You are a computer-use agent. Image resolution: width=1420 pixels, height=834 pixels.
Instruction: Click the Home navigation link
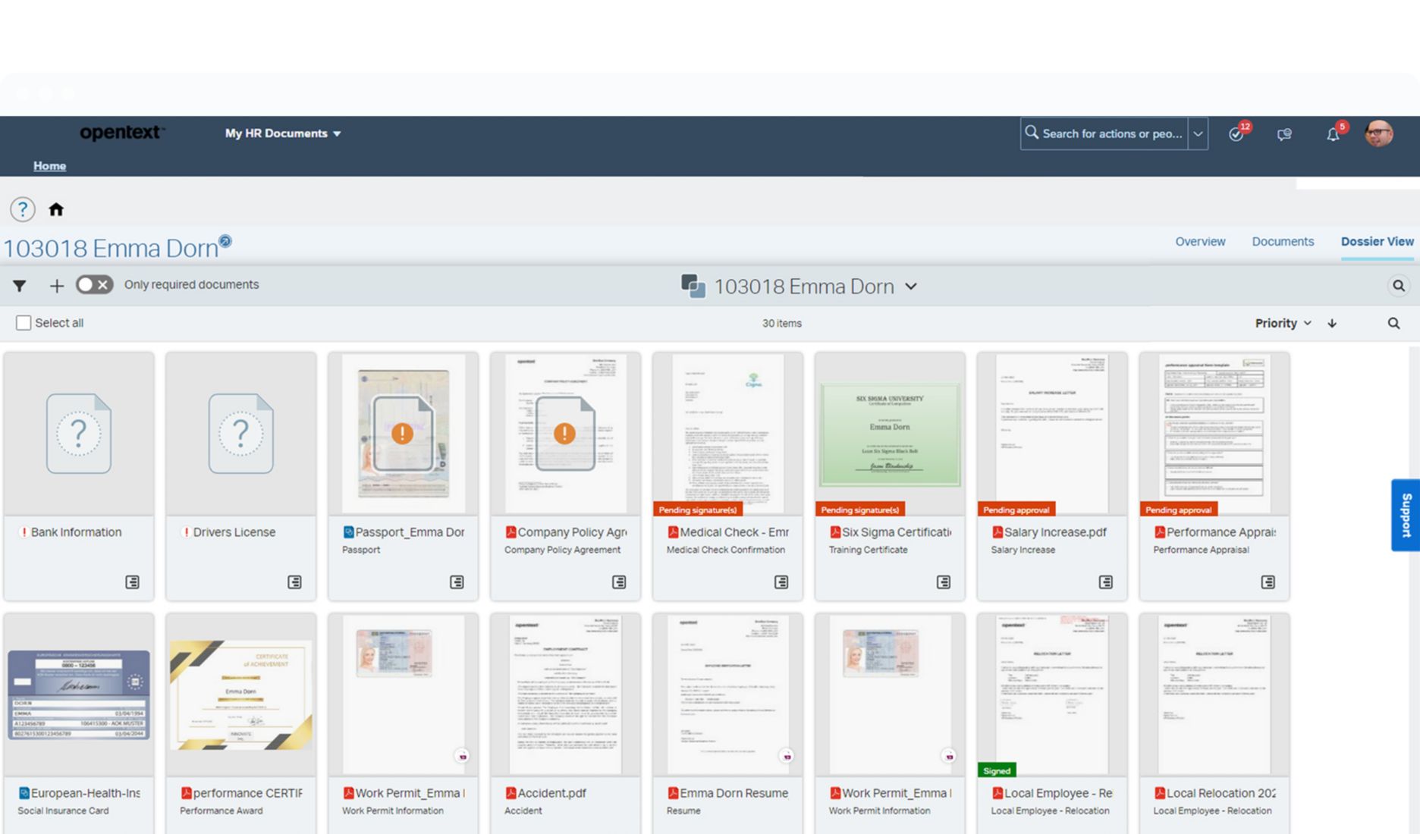point(49,165)
